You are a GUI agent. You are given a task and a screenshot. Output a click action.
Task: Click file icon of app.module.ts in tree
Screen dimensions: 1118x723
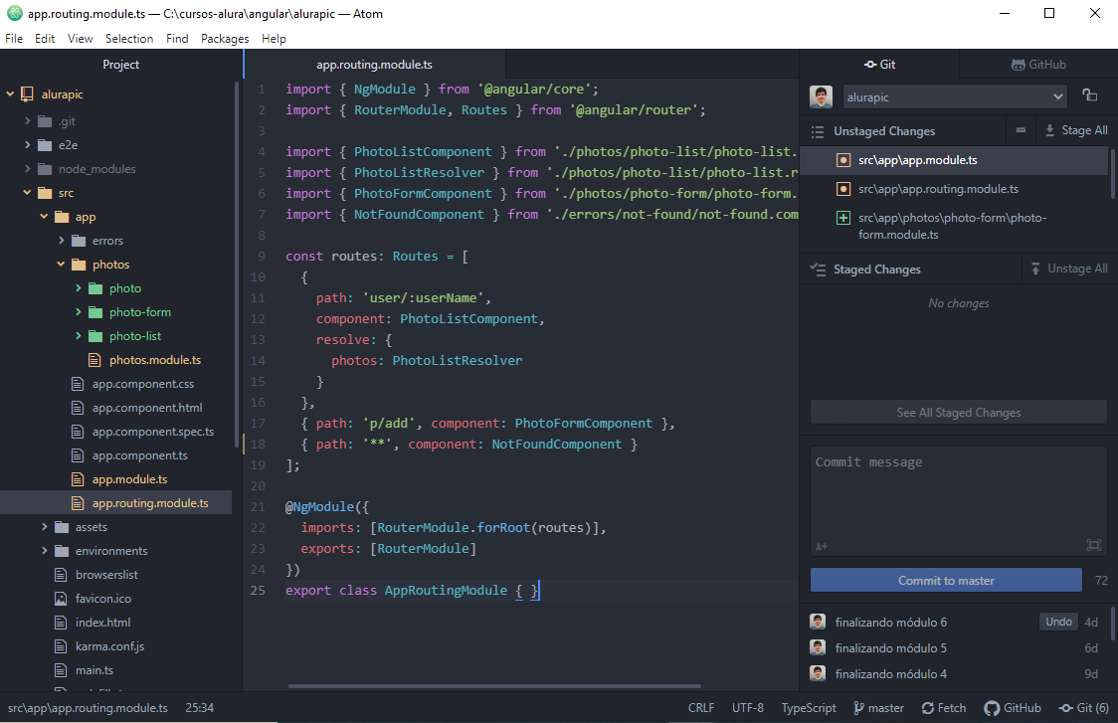[78, 479]
